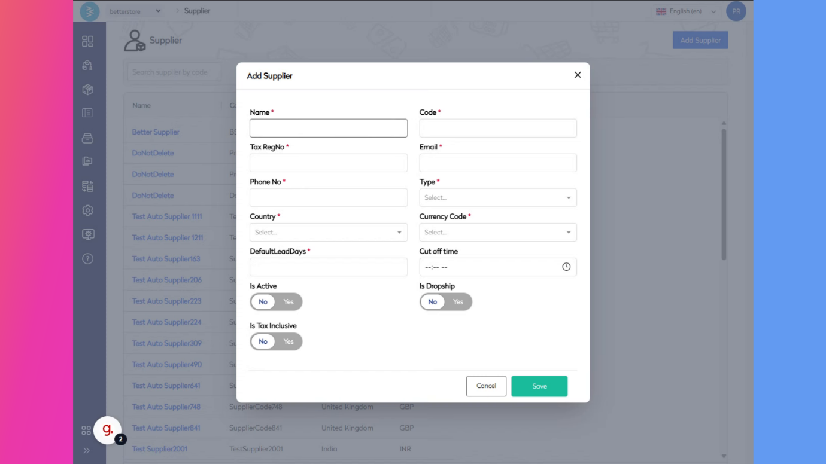Click the dashboard grid icon in sidebar

coord(88,41)
